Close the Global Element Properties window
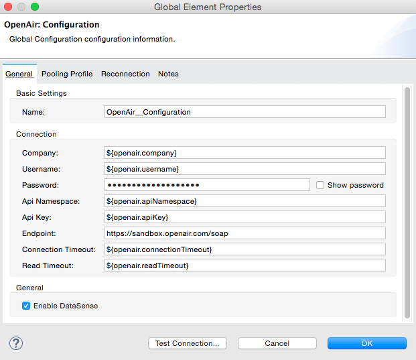416x360 pixels. (8, 7)
